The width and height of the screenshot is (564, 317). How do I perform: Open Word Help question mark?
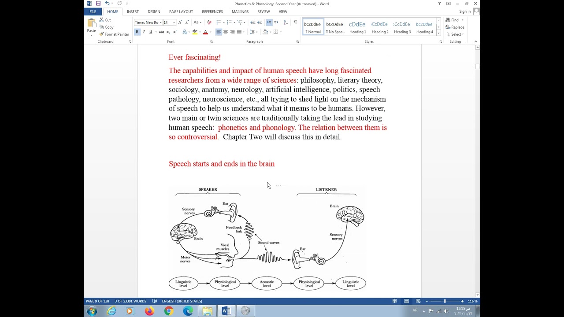439,4
